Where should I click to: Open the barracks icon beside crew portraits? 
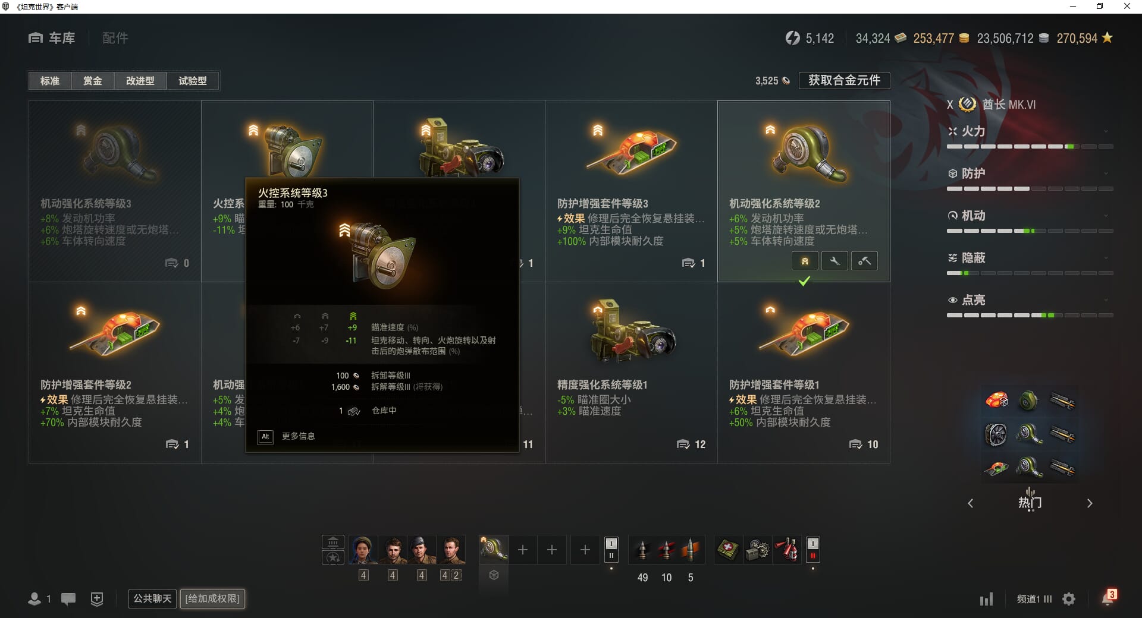click(x=333, y=542)
